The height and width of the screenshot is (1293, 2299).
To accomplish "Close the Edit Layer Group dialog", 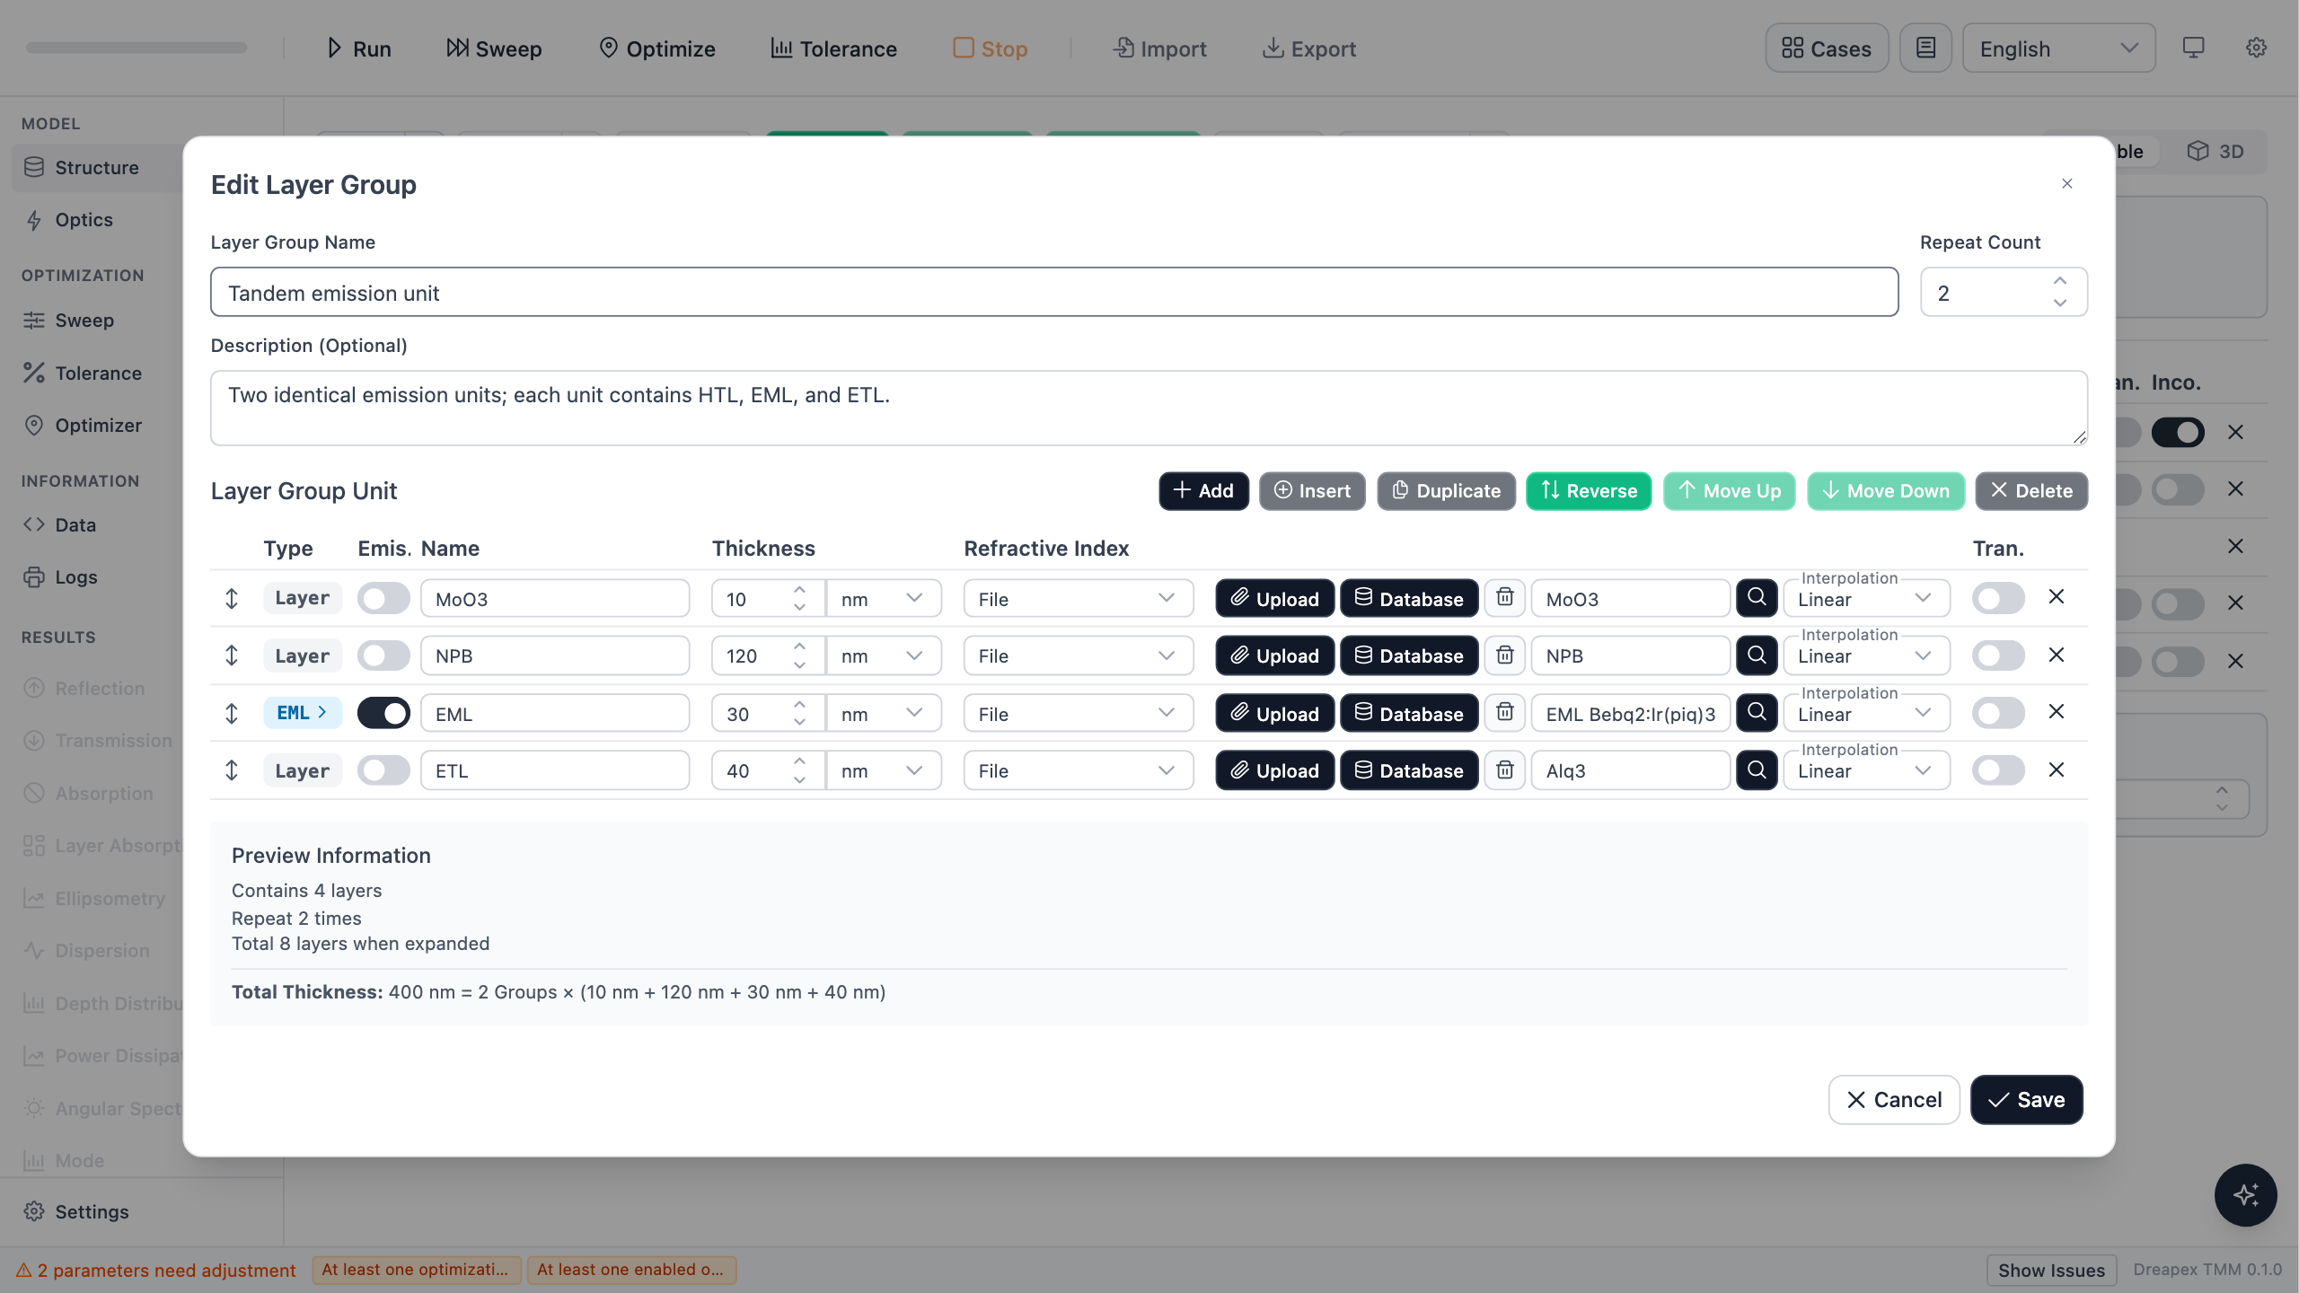I will (x=2067, y=183).
